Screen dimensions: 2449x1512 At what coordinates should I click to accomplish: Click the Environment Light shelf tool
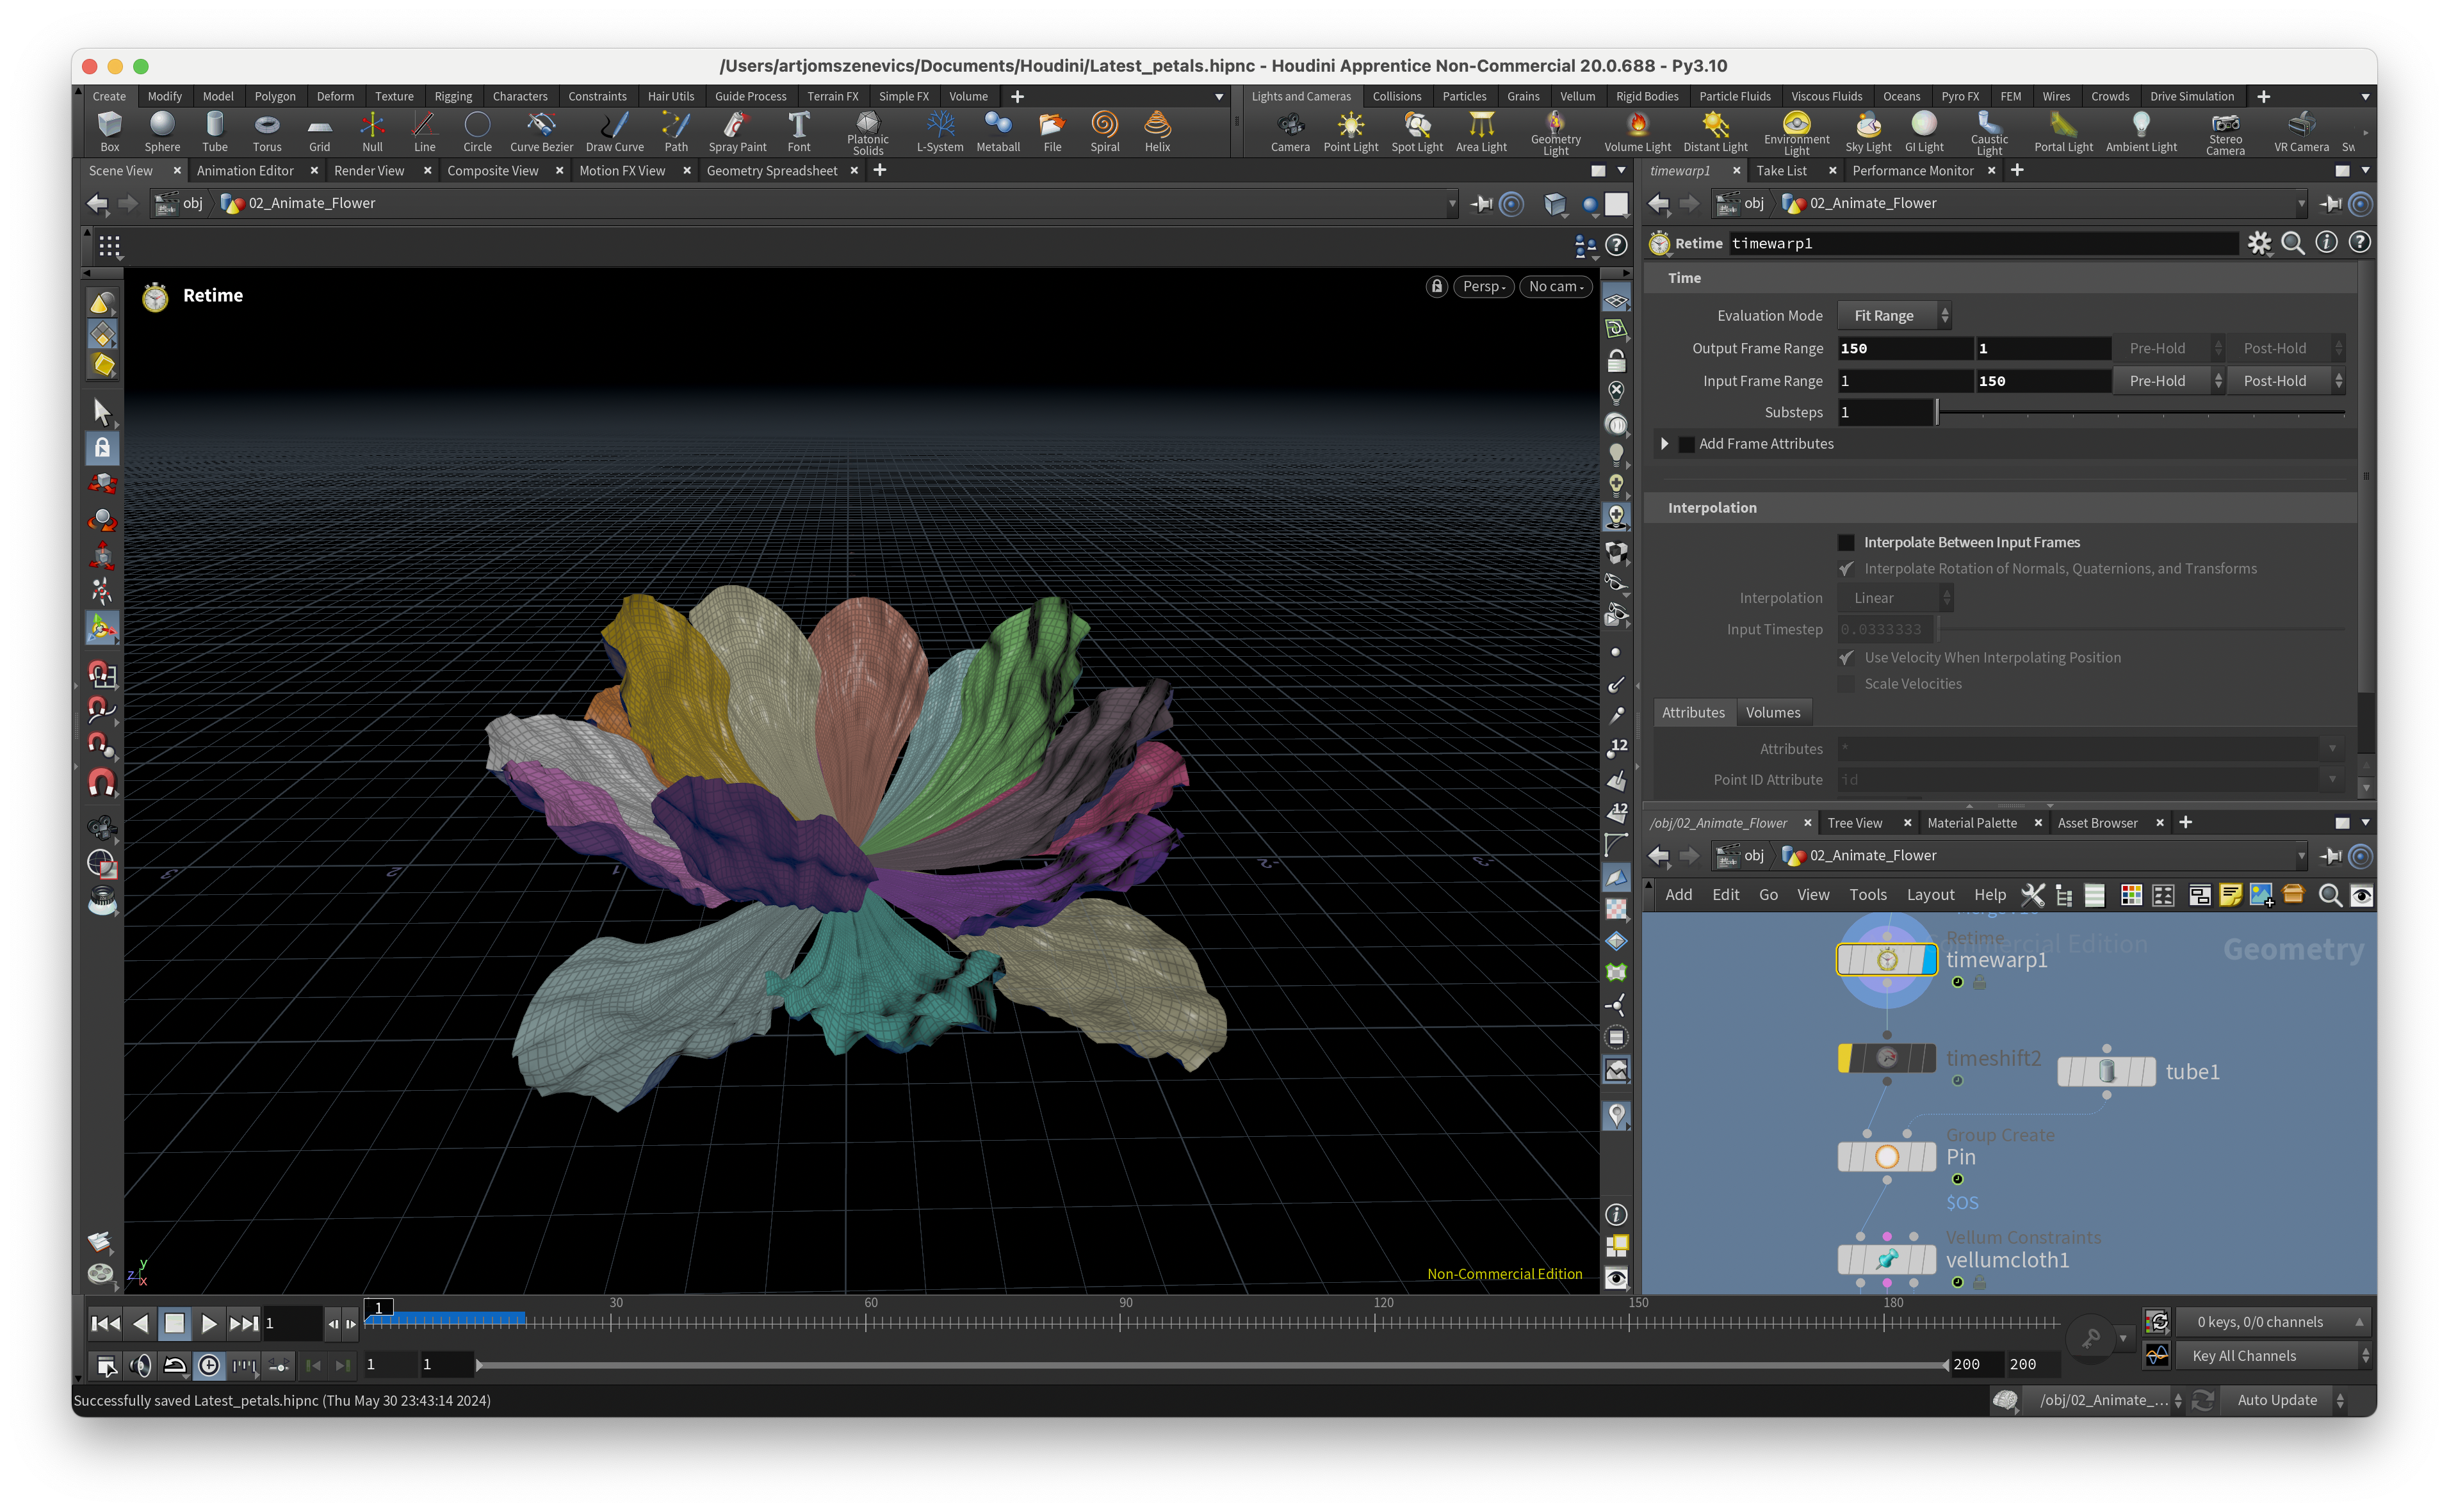point(1796,131)
